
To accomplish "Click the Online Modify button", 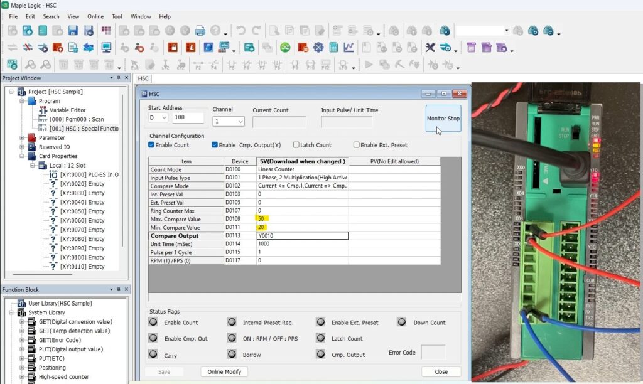I will [x=224, y=371].
